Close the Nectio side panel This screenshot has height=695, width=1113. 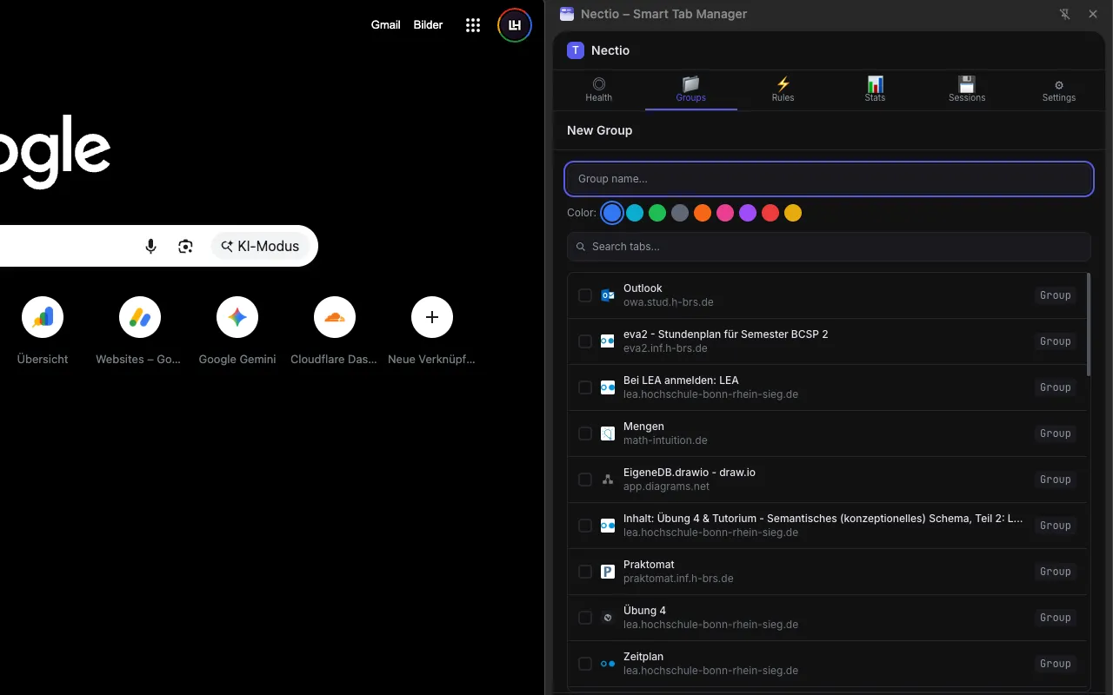coord(1093,14)
